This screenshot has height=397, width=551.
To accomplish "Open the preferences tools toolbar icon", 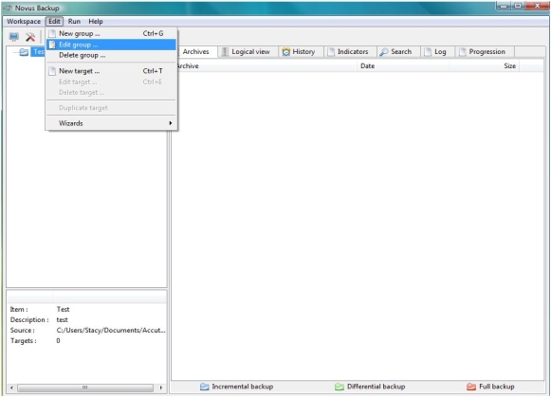I will 30,37.
